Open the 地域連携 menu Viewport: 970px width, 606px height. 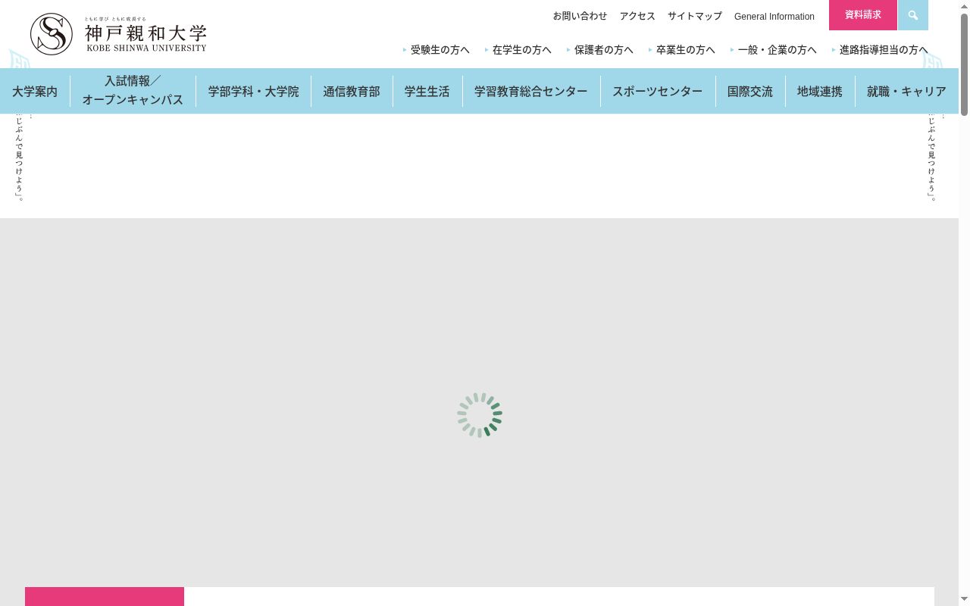pos(820,91)
